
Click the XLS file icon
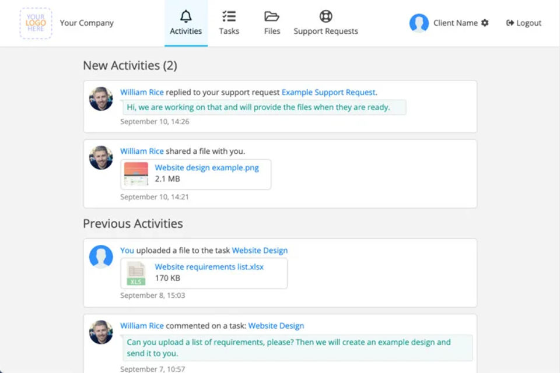[x=136, y=273]
